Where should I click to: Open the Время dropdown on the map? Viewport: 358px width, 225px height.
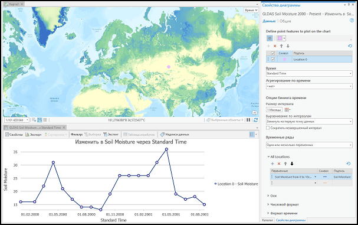tap(251, 10)
